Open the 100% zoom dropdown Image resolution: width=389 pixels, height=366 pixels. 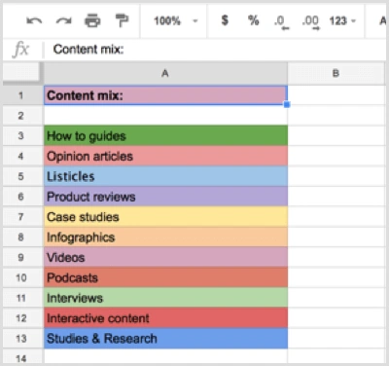point(175,21)
